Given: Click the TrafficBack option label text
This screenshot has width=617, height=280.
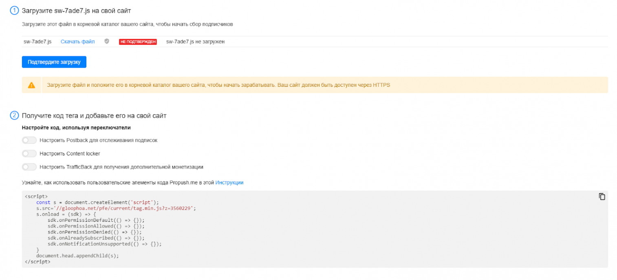Looking at the screenshot, I should point(121,167).
